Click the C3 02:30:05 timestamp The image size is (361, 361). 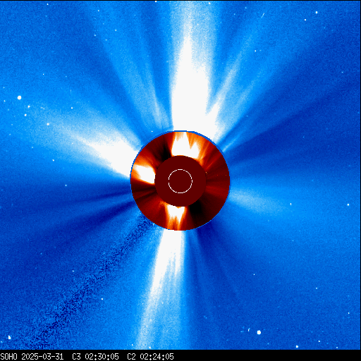95,357
